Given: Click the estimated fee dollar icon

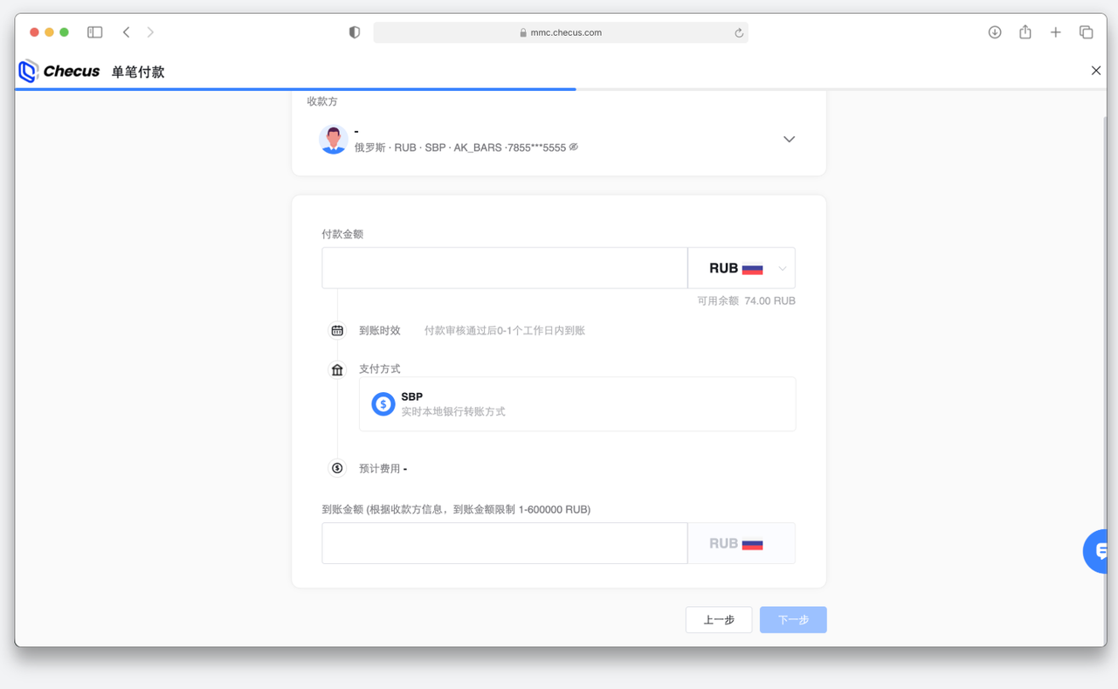Looking at the screenshot, I should [x=337, y=468].
